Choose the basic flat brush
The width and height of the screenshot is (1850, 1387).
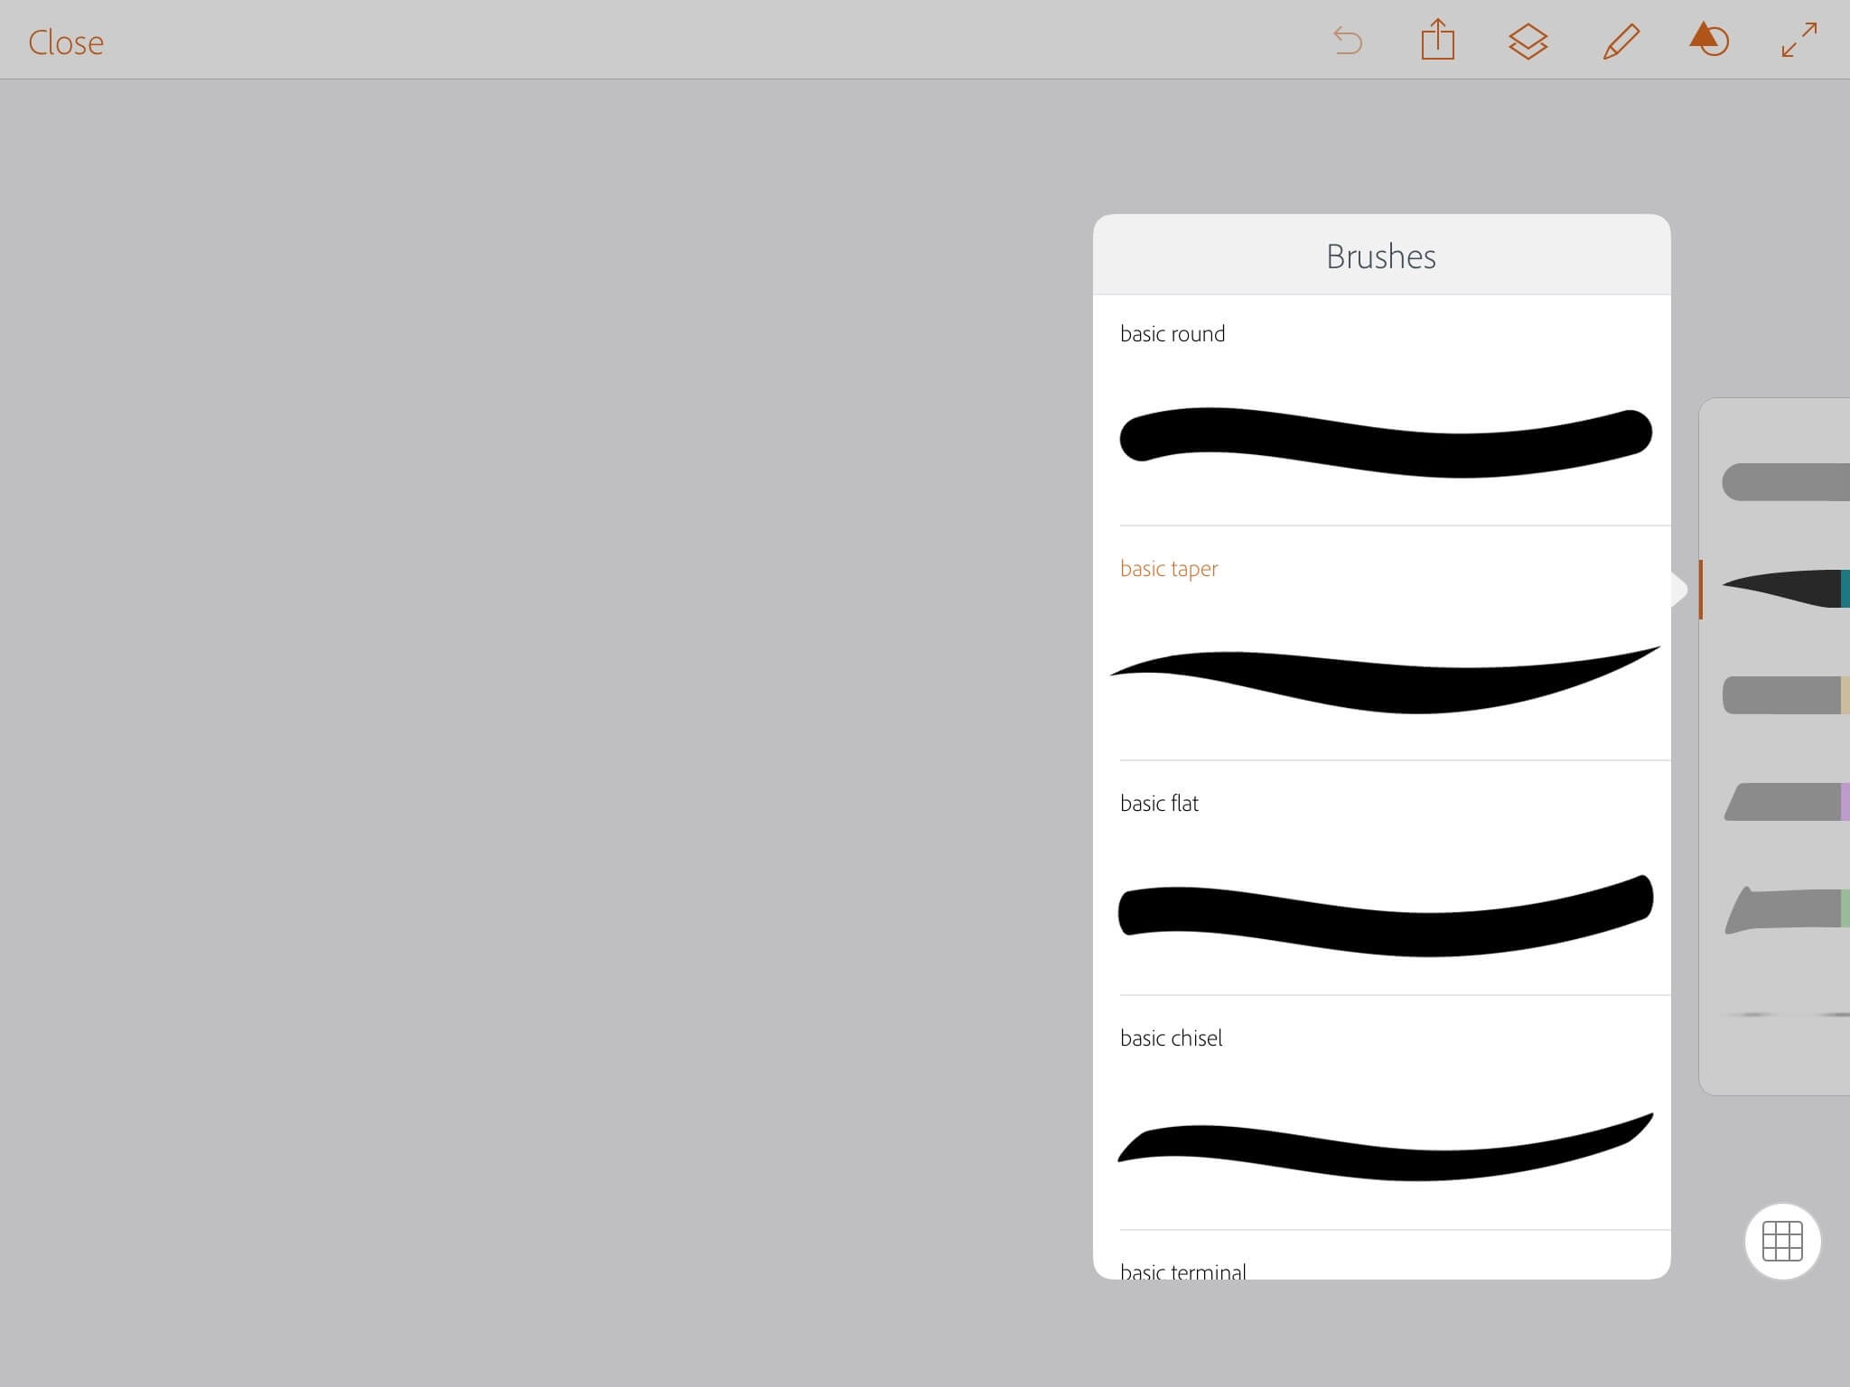[1382, 878]
